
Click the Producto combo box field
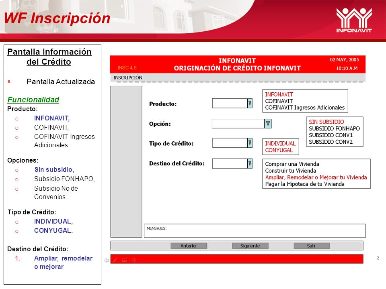(232, 103)
